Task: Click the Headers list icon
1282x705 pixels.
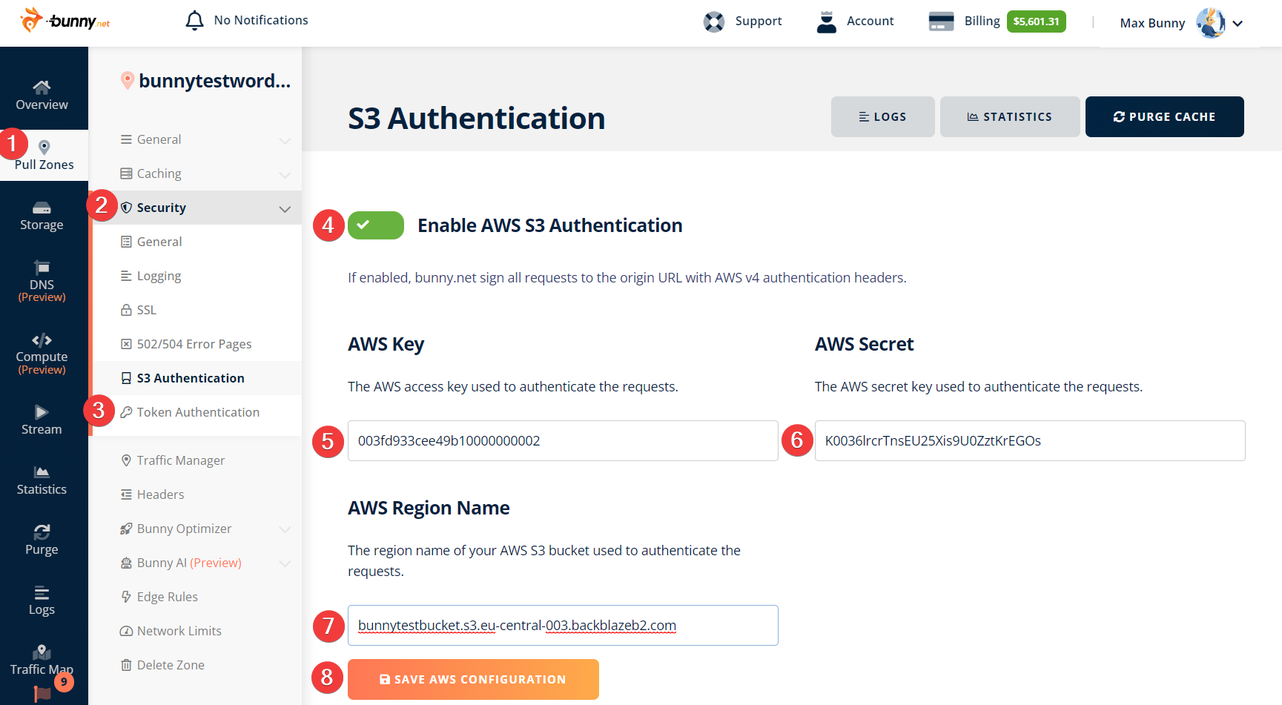Action: (x=126, y=494)
